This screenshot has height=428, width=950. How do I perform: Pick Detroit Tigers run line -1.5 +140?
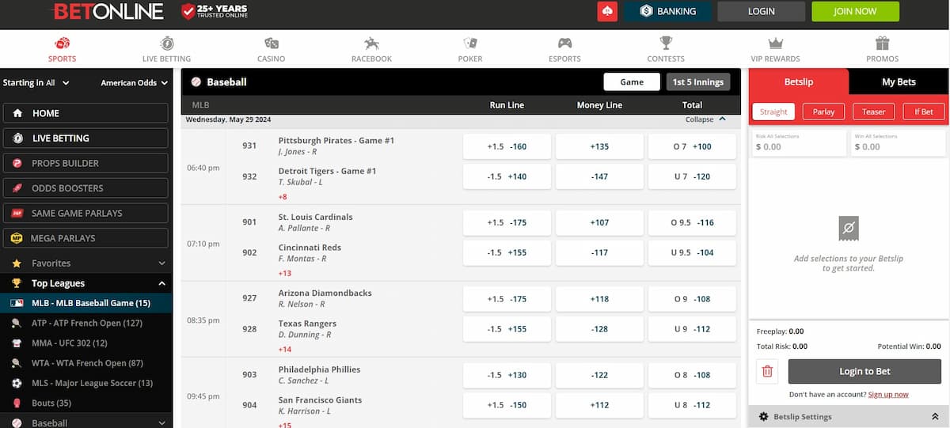pyautogui.click(x=507, y=176)
